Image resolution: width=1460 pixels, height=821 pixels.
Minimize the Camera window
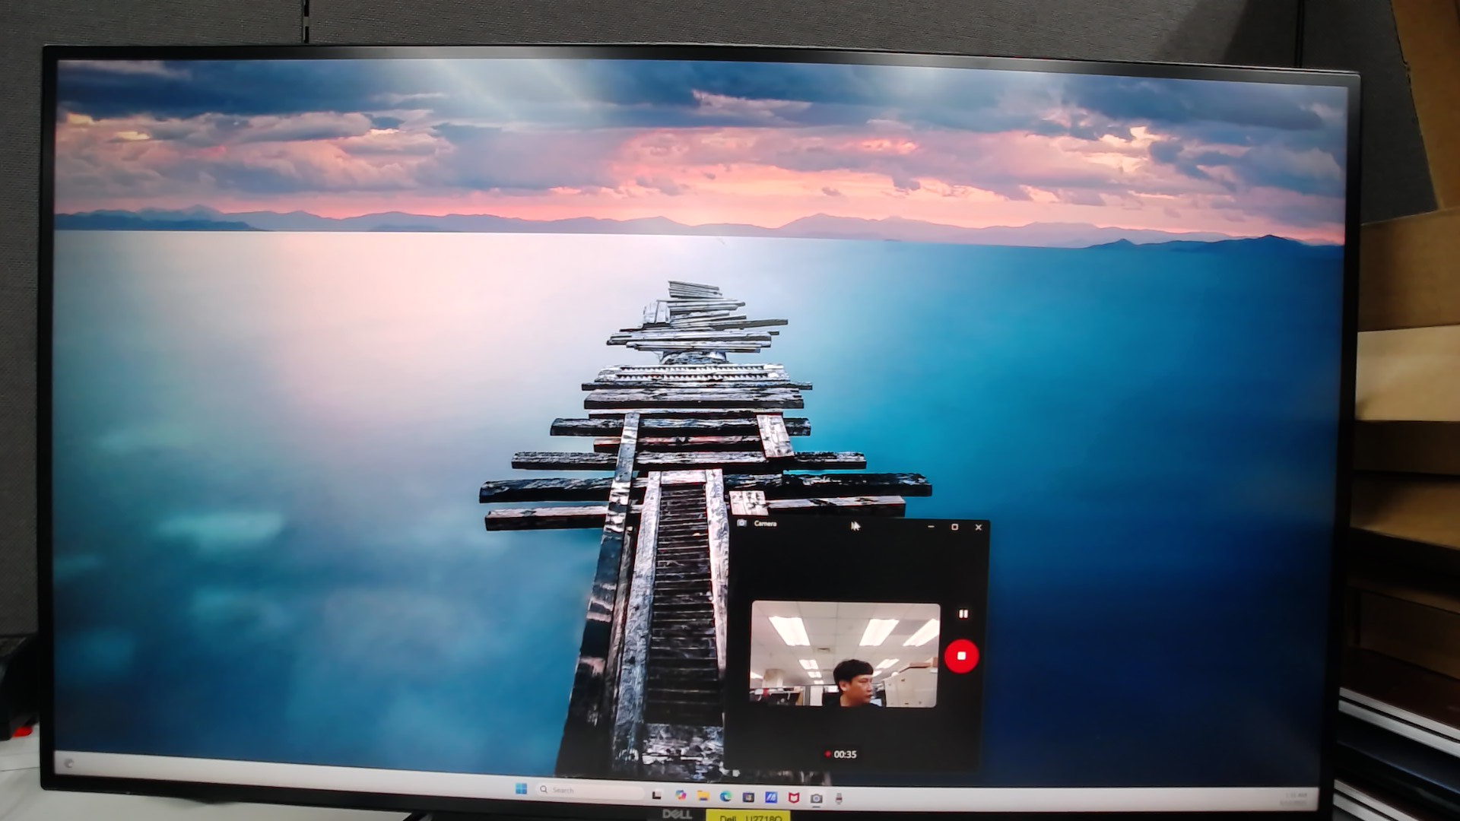931,526
